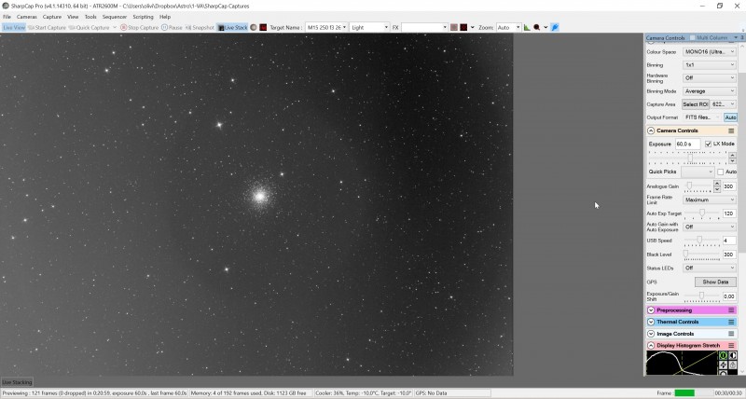Expand the Image Controls section

651,334
